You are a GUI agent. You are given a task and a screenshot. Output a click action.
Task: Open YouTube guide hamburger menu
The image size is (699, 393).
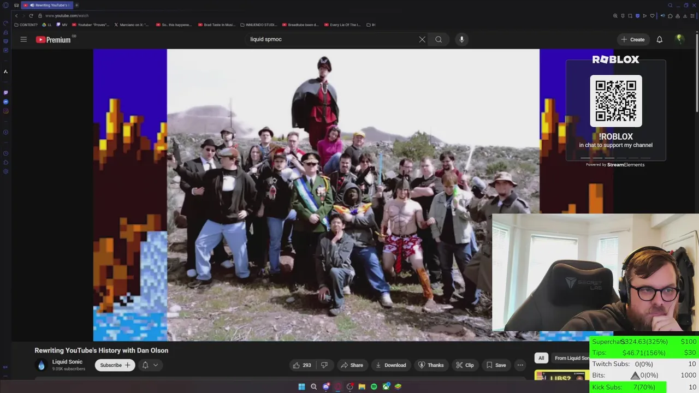tap(23, 39)
